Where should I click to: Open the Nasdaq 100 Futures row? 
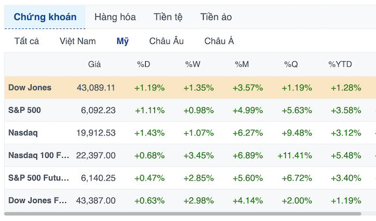pyautogui.click(x=190, y=155)
